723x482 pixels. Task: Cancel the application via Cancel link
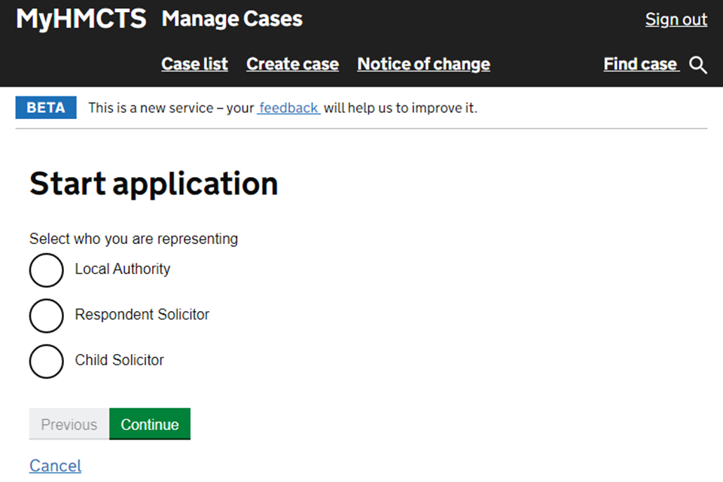[55, 466]
